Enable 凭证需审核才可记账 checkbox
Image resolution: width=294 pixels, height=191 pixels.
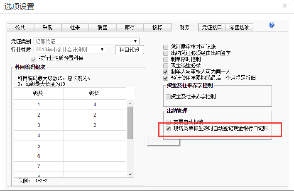[166, 47]
